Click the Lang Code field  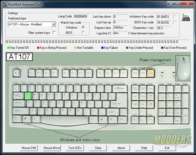tap(82, 17)
